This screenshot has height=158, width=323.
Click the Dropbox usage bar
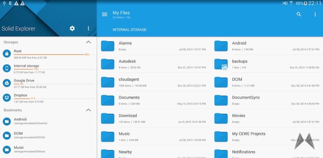click(x=54, y=99)
